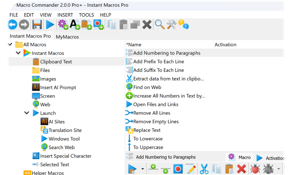Viewport: 288px width, 175px height.
Task: Select the Remove Empty Lines macro
Action: click(x=156, y=122)
